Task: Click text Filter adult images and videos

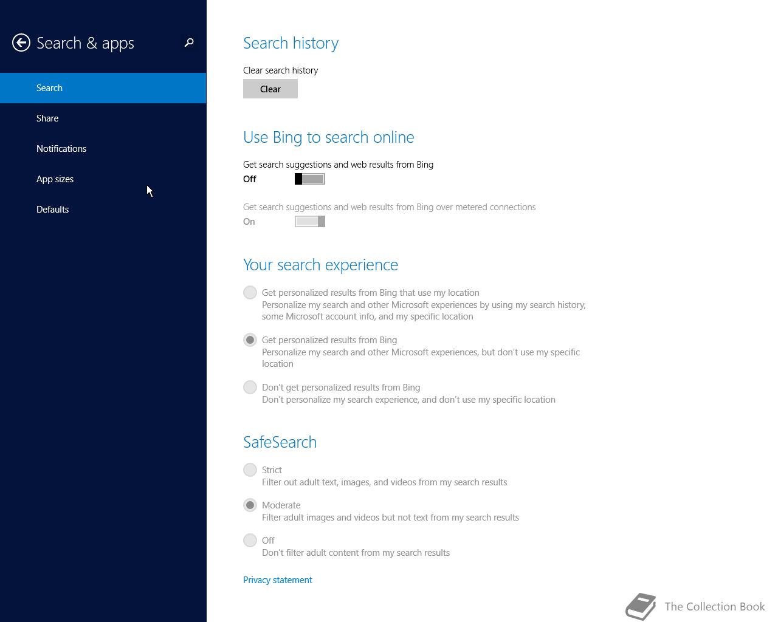Action: [390, 518]
